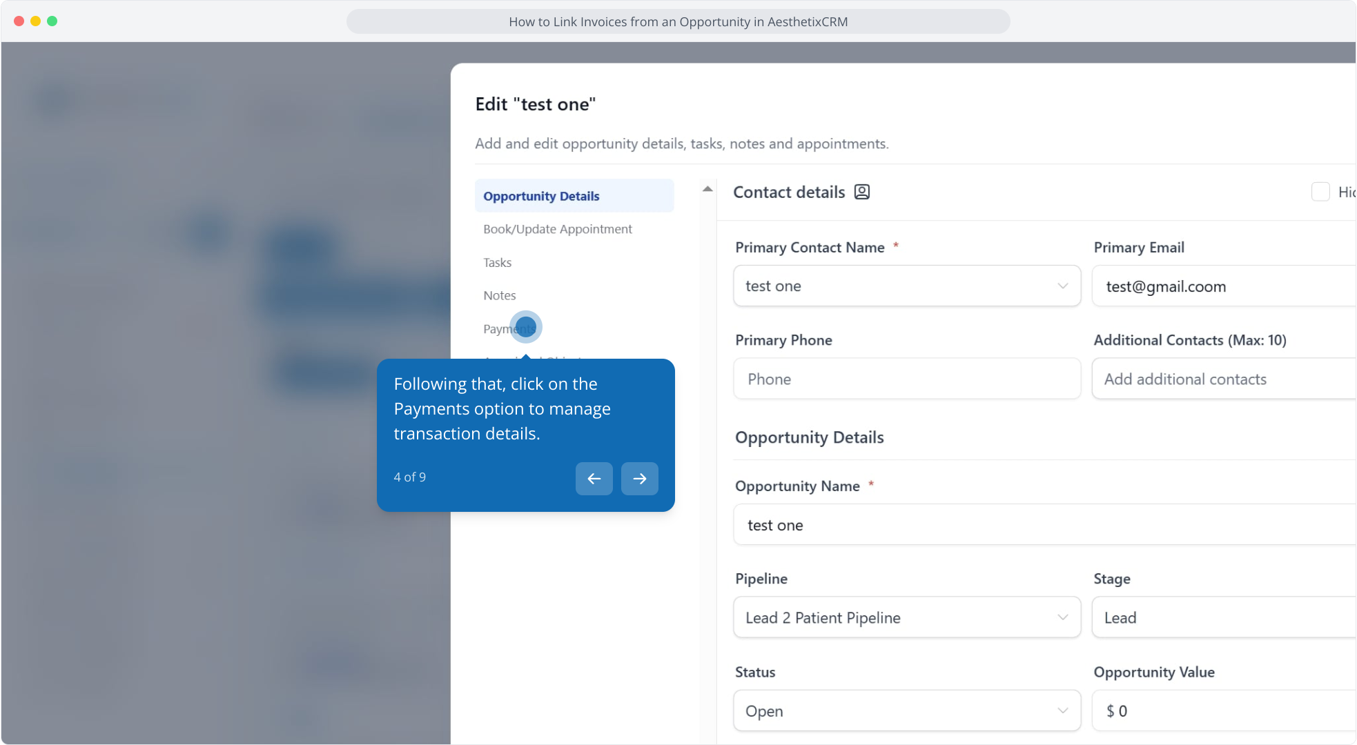Click the Primary Email field

1222,287
